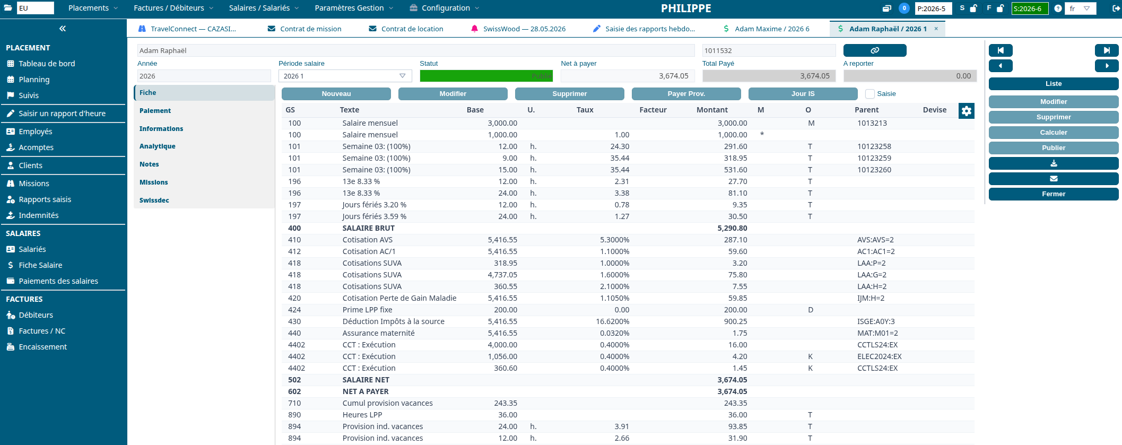The height and width of the screenshot is (445, 1122).
Task: Toggle the Saisie checkbox
Action: [869, 94]
